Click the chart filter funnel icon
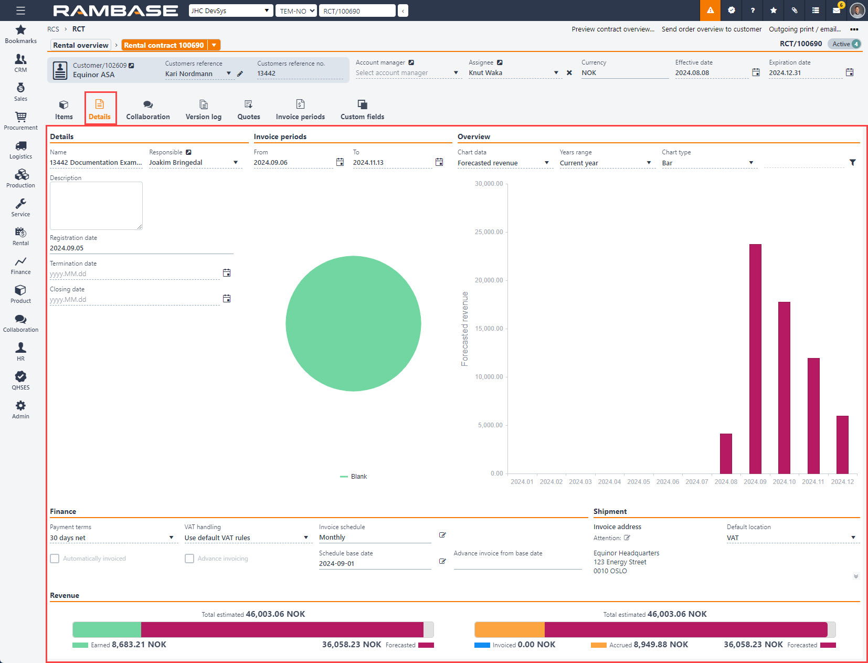Image resolution: width=868 pixels, height=663 pixels. pyautogui.click(x=852, y=163)
